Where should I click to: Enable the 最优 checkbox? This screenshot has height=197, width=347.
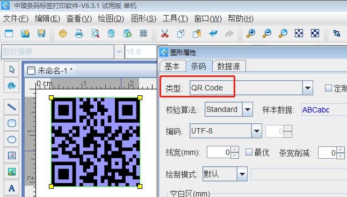click(249, 152)
